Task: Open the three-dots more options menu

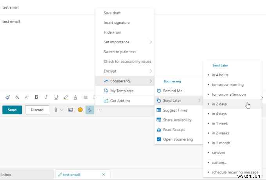Action: point(99,110)
